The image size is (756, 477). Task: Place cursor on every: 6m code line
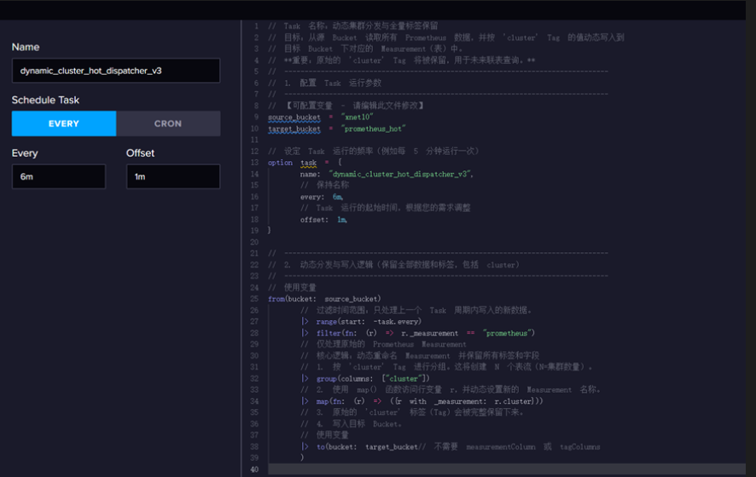pos(322,197)
